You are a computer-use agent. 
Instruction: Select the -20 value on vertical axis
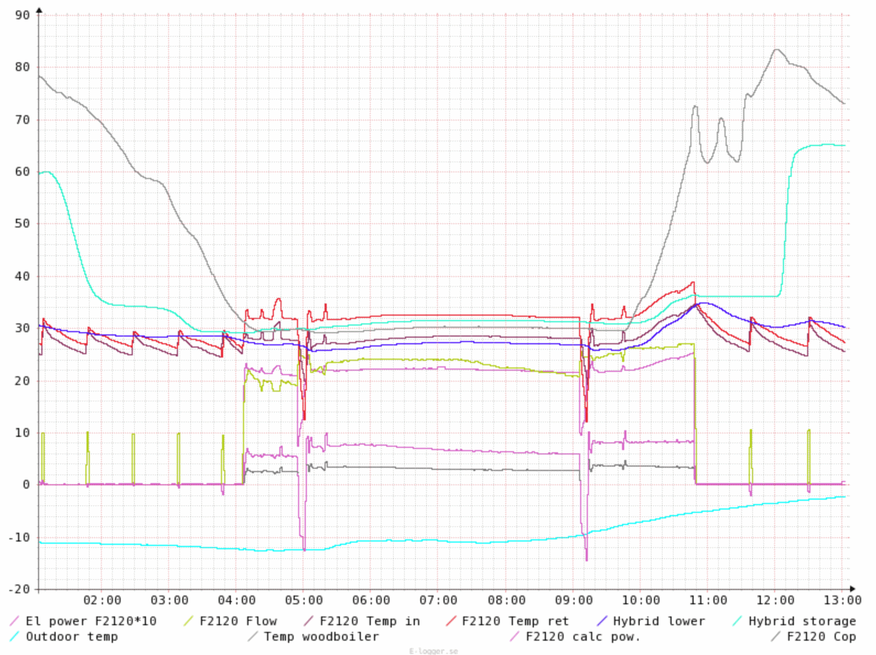point(19,589)
